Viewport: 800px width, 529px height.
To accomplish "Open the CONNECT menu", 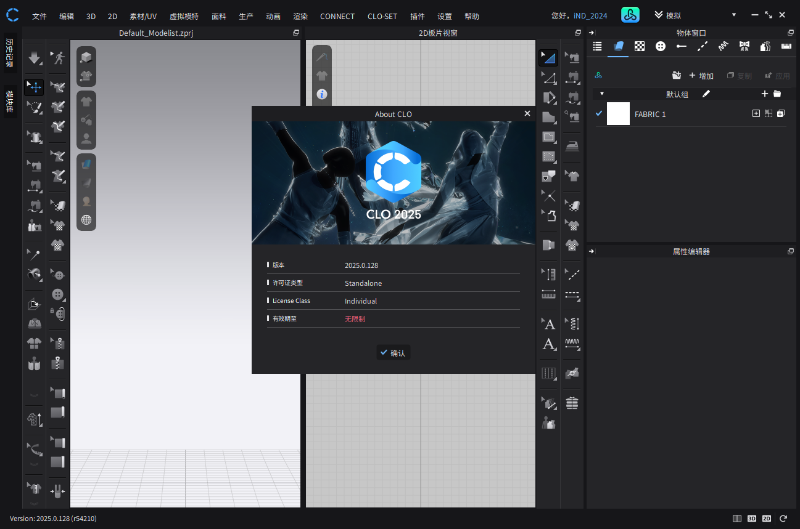I will point(337,17).
